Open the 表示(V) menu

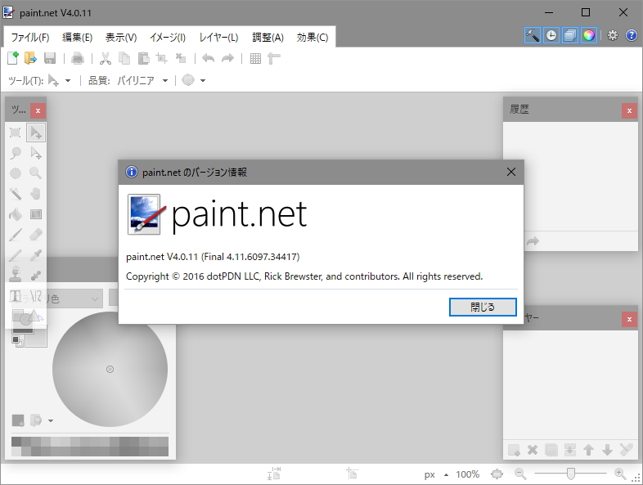coord(121,38)
